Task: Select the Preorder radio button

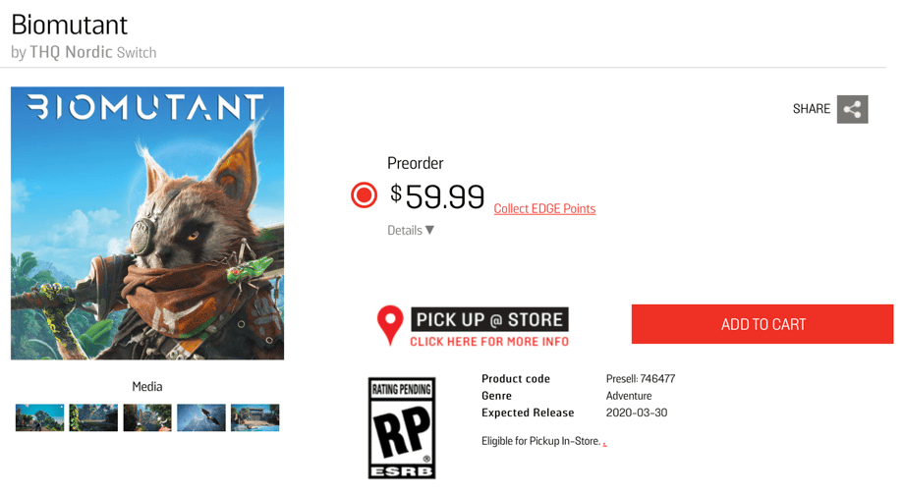Action: coord(364,195)
